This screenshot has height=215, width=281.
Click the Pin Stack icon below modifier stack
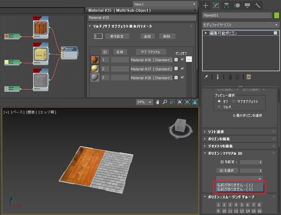click(206, 77)
